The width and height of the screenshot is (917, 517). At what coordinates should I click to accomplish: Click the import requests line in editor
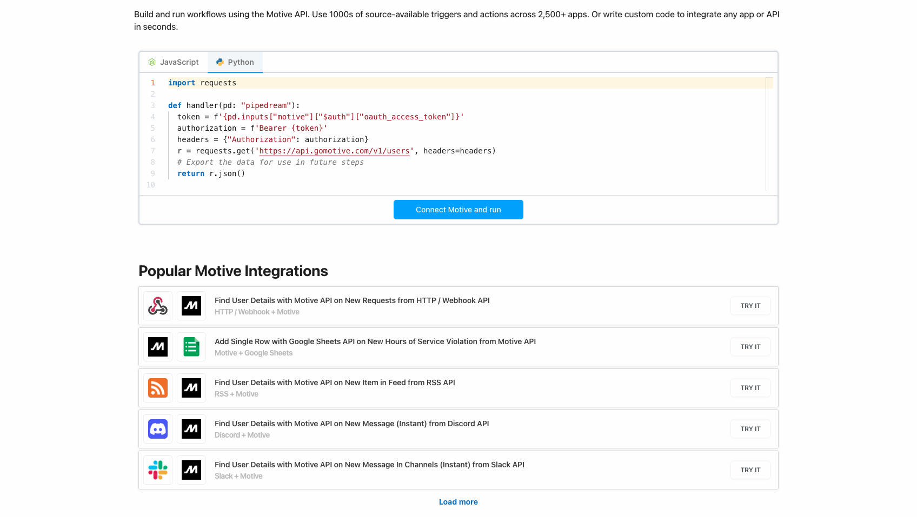(202, 83)
